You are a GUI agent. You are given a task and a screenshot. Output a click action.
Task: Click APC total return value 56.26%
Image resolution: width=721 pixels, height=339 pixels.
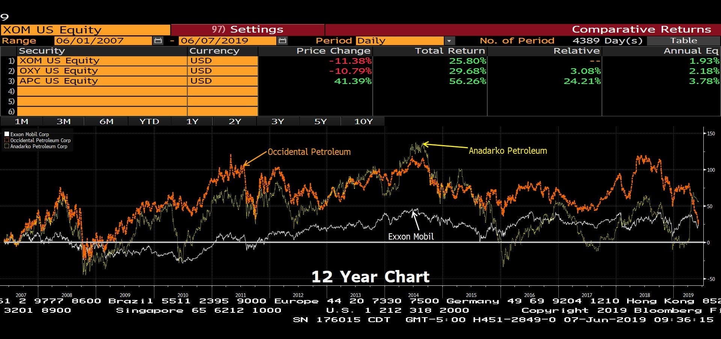click(x=468, y=81)
